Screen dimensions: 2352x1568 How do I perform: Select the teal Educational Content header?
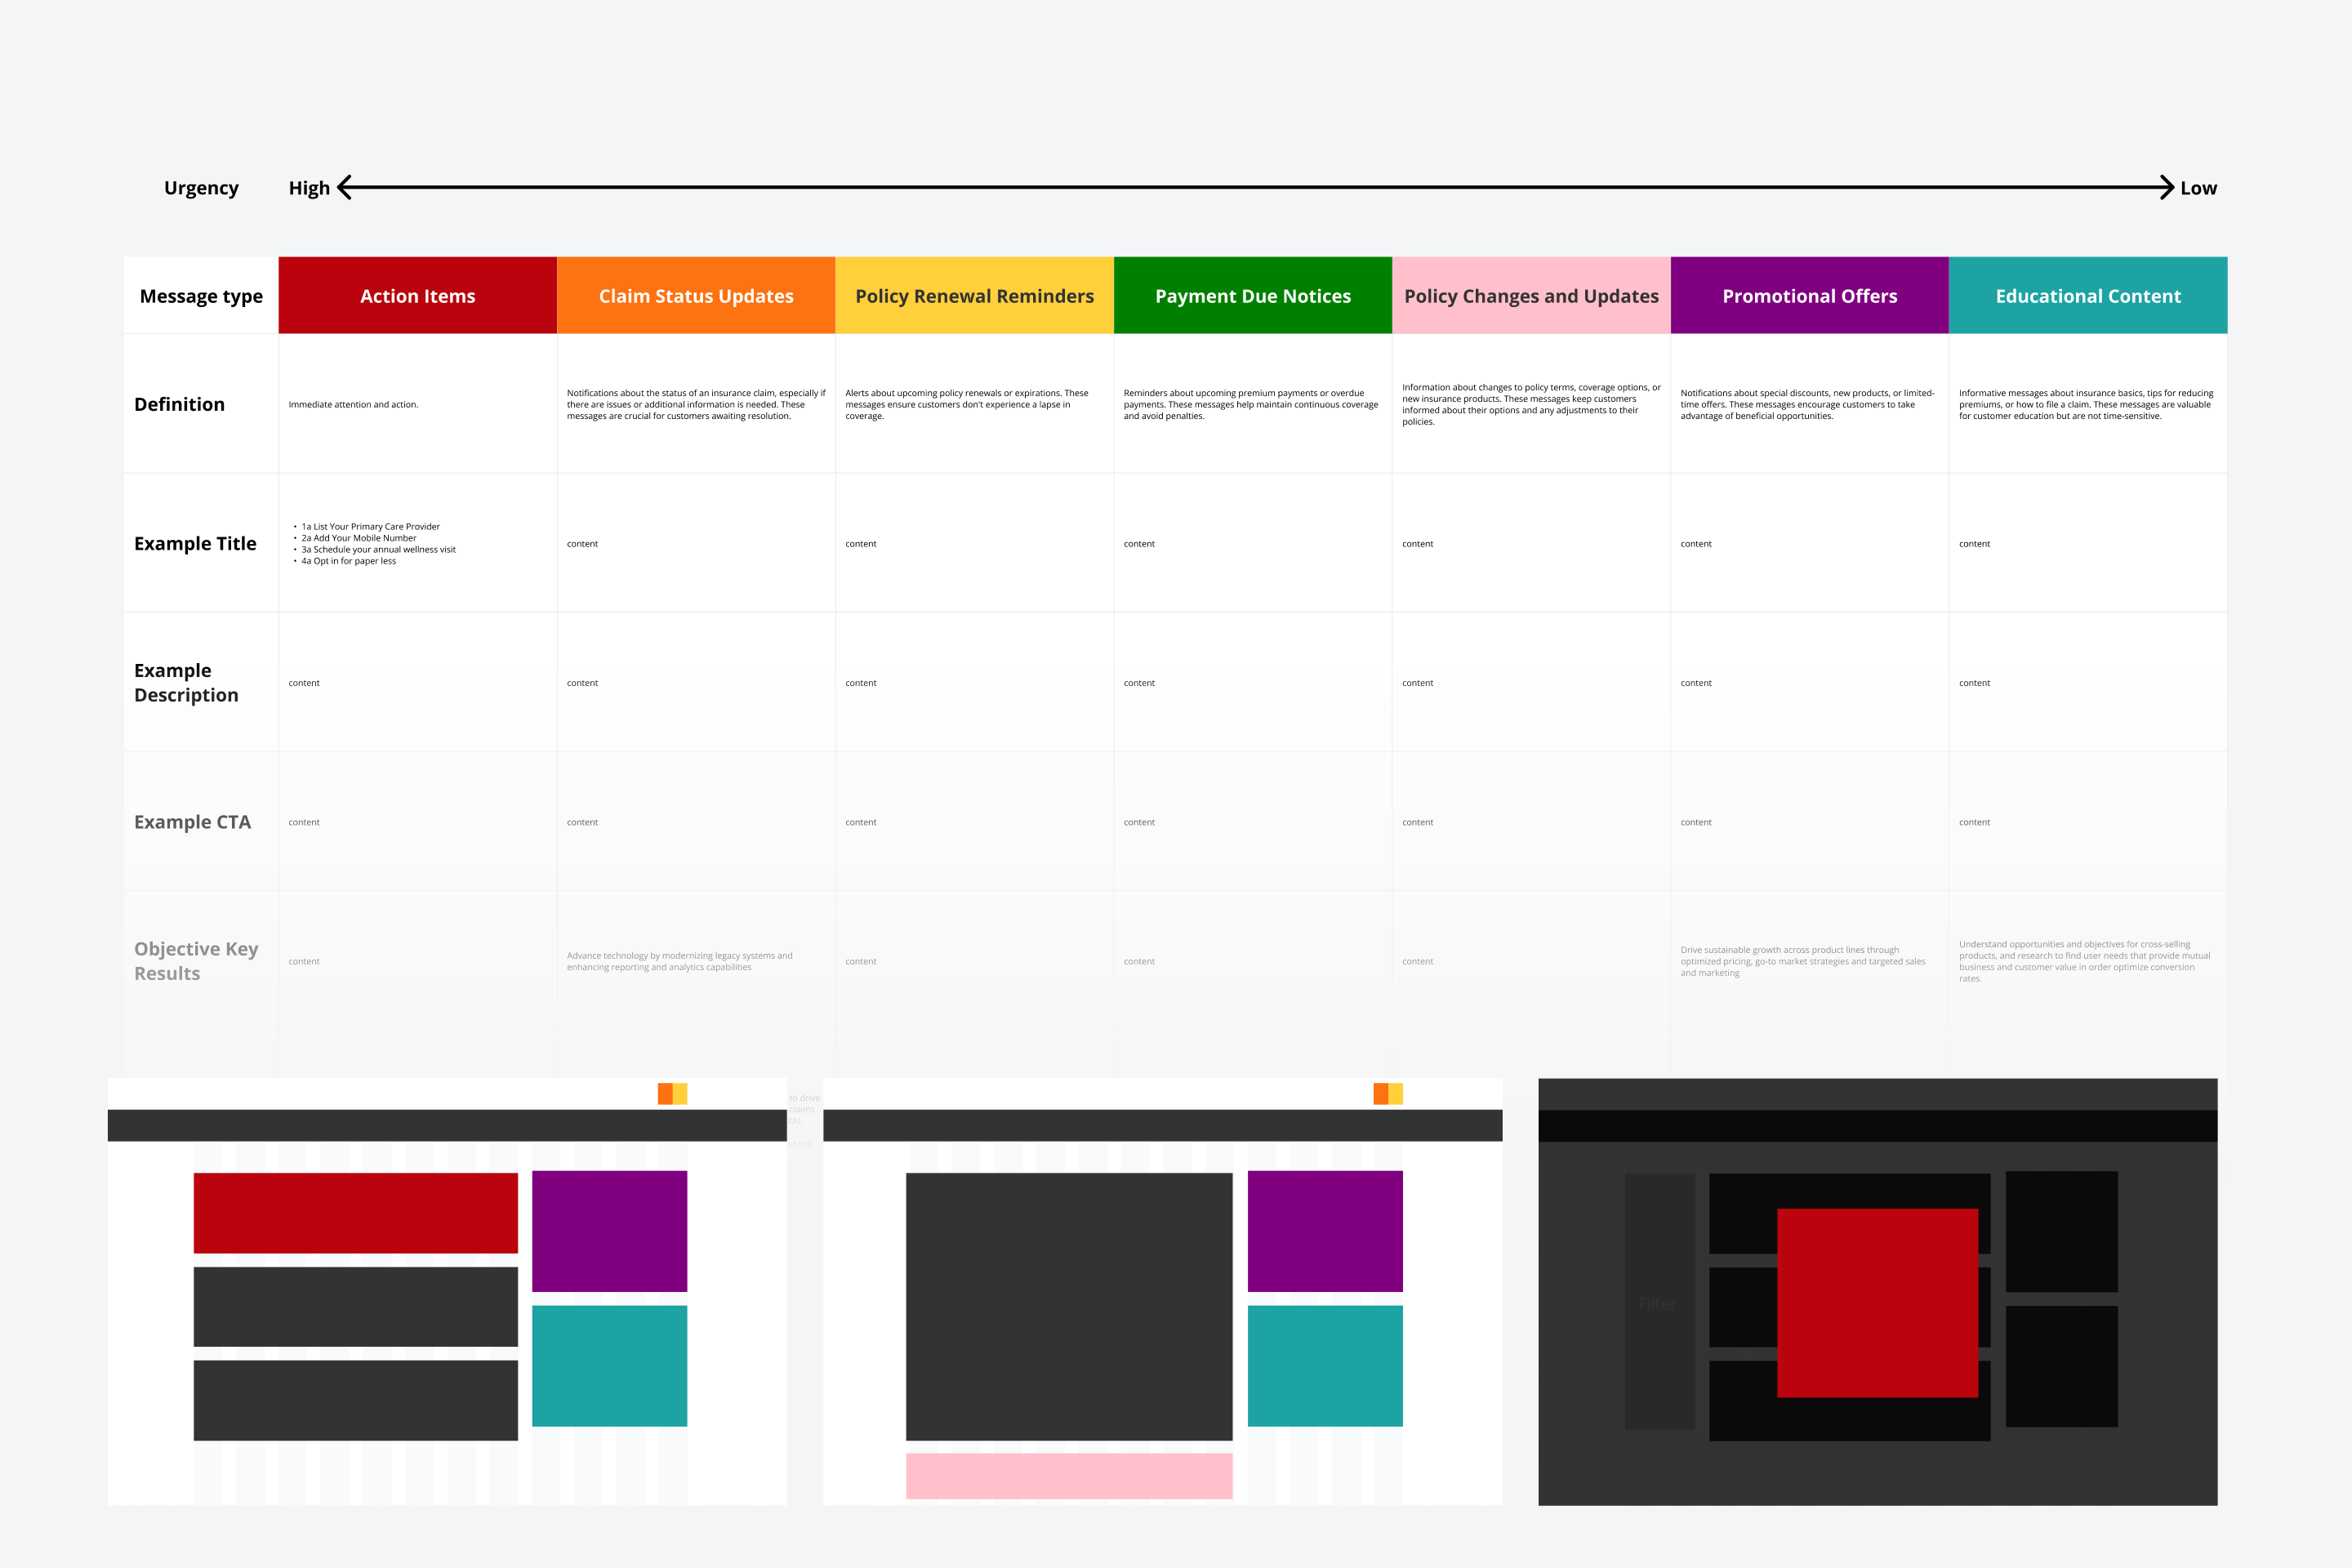tap(2087, 295)
